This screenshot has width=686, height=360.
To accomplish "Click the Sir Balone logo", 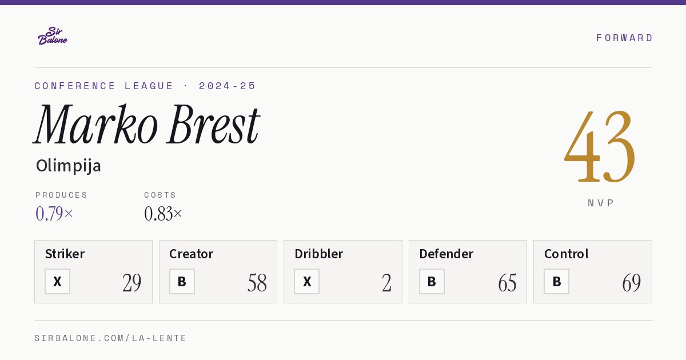I will [x=53, y=36].
